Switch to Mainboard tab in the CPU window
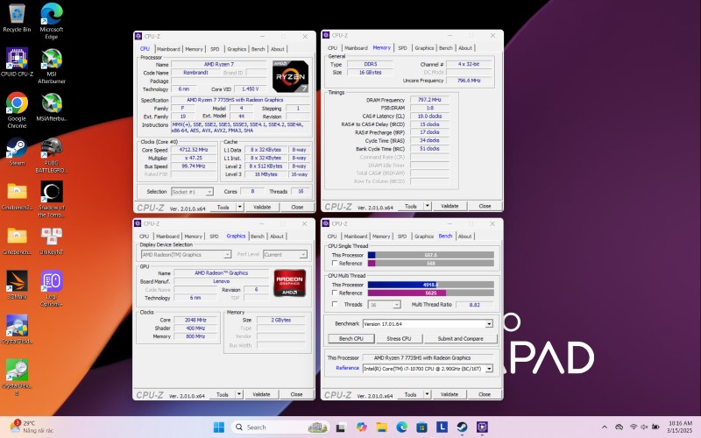 [x=168, y=49]
